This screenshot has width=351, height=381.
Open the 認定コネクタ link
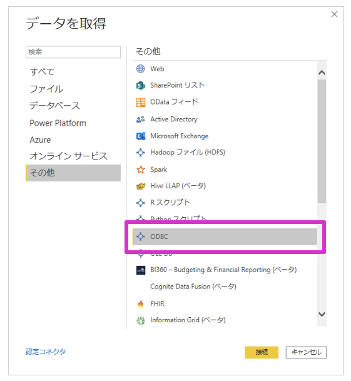46,352
